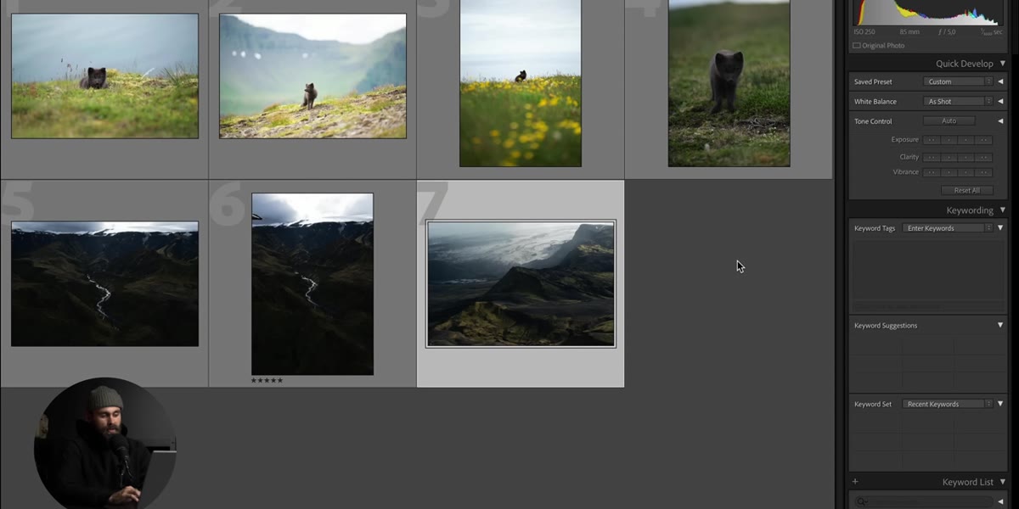Select photo 6 portrait river valley
The width and height of the screenshot is (1019, 509).
tap(312, 284)
